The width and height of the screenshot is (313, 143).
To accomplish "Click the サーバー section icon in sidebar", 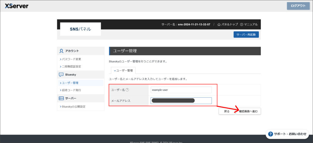I will point(61,98).
